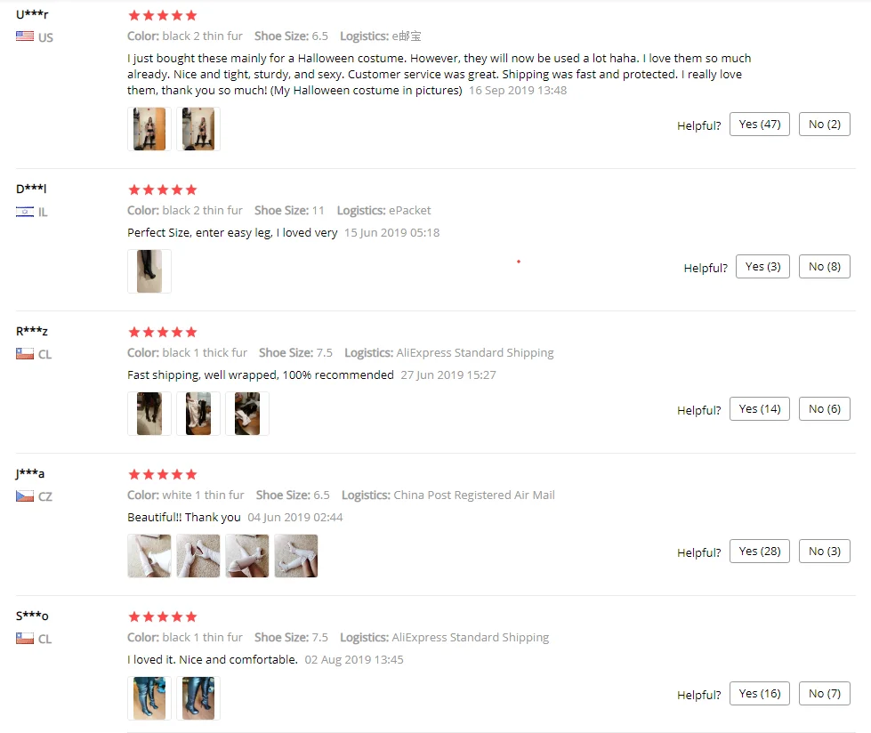This screenshot has height=733, width=871.
Task: Vote Yes (28) on J***a's review
Action: (760, 551)
